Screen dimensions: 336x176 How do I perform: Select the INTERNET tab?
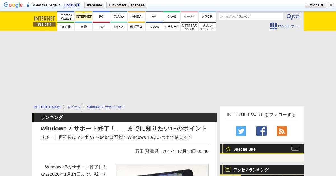pos(83,17)
